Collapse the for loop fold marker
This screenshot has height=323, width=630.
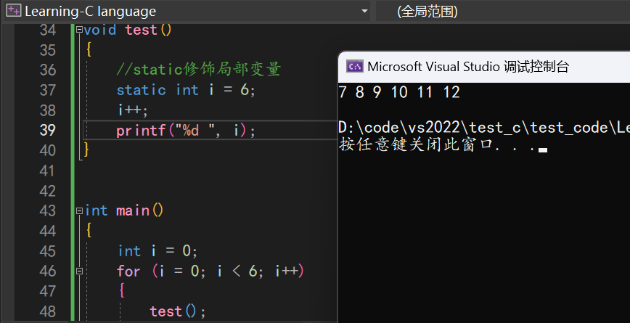click(x=79, y=271)
